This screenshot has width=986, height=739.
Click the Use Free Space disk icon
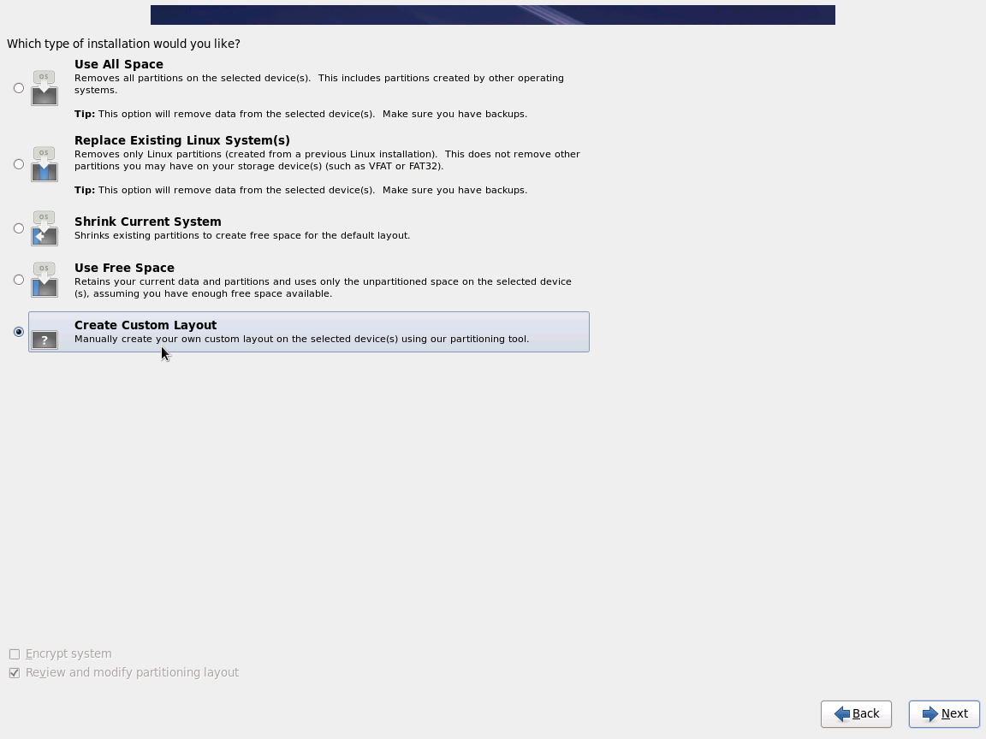click(x=44, y=280)
